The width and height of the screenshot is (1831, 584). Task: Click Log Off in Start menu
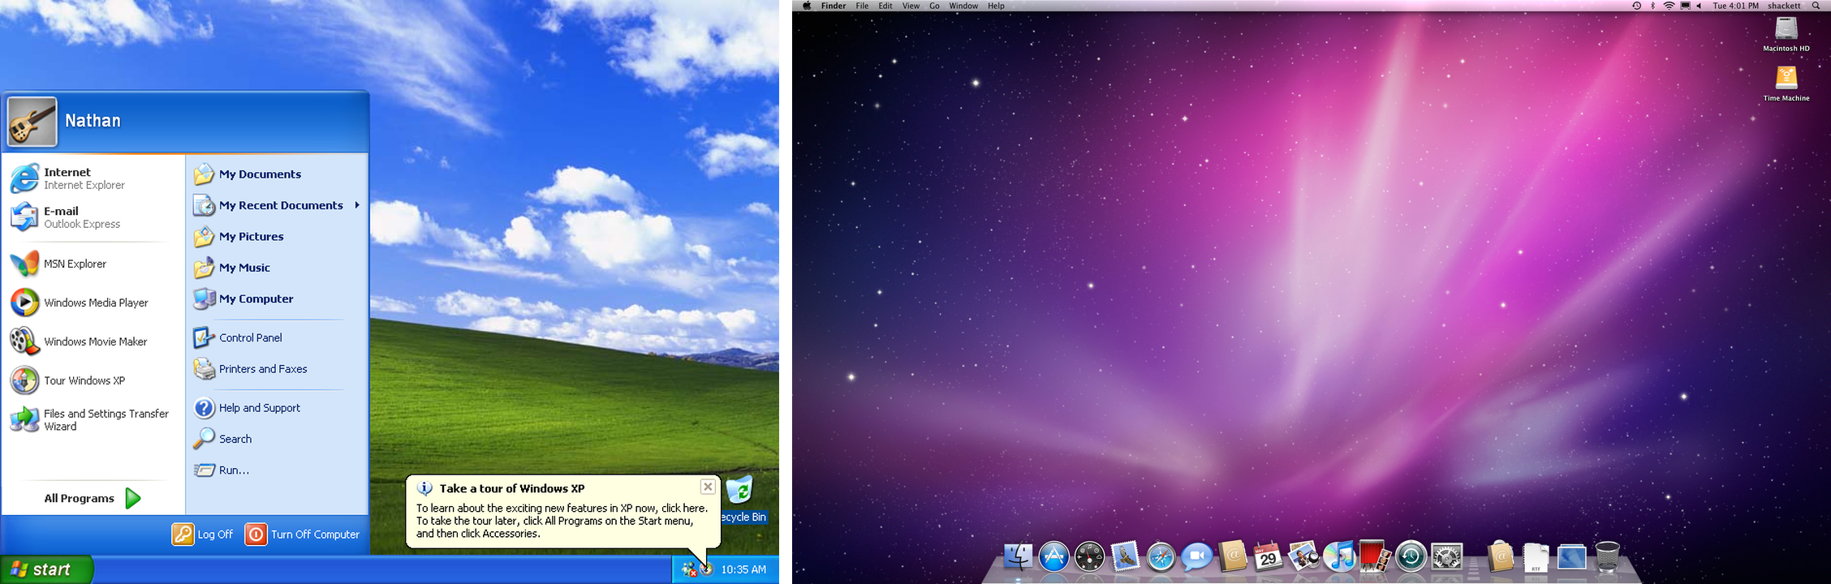(x=202, y=534)
